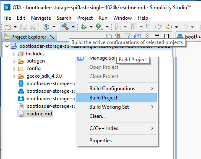This screenshot has height=159, width=201.
Task: Click the Last Edit Location arrow icon
Action: click(149, 26)
